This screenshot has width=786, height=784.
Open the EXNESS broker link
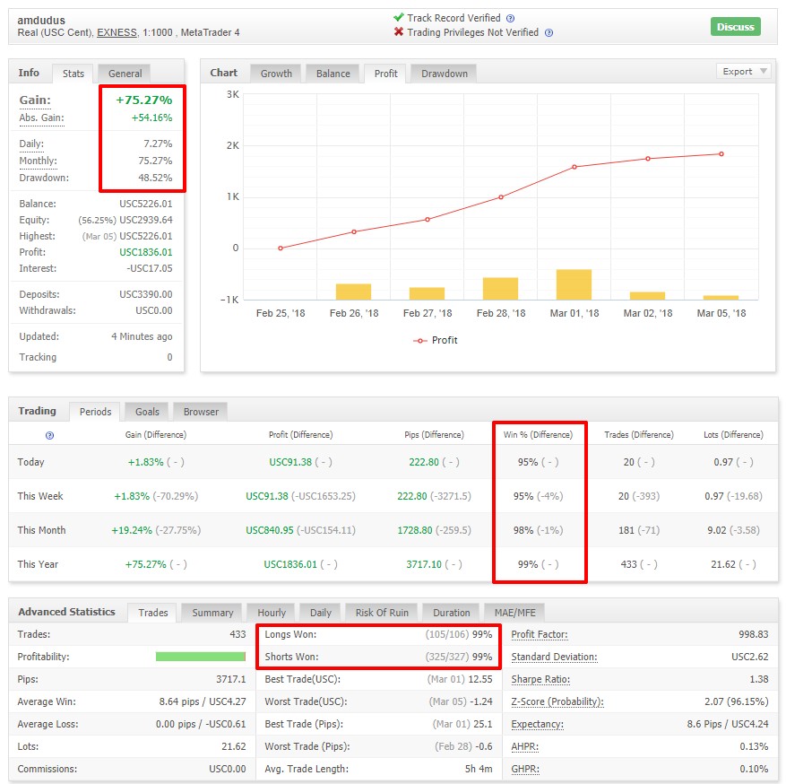117,32
